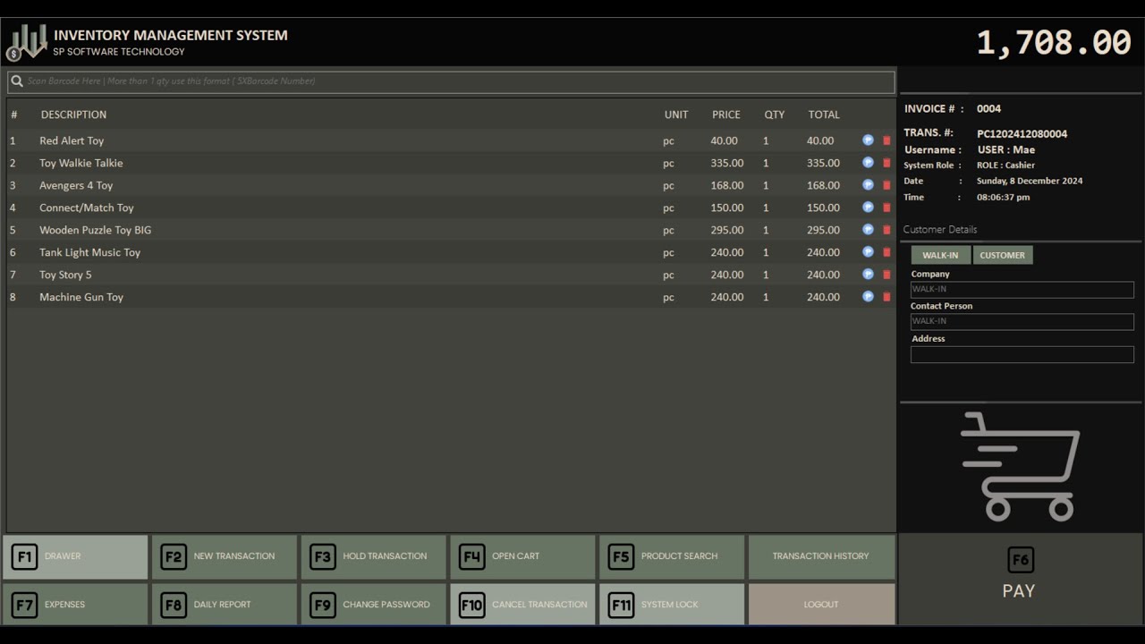
Task: Click the 295.00 total for Wooden Puzzle Toy
Action: tap(823, 230)
